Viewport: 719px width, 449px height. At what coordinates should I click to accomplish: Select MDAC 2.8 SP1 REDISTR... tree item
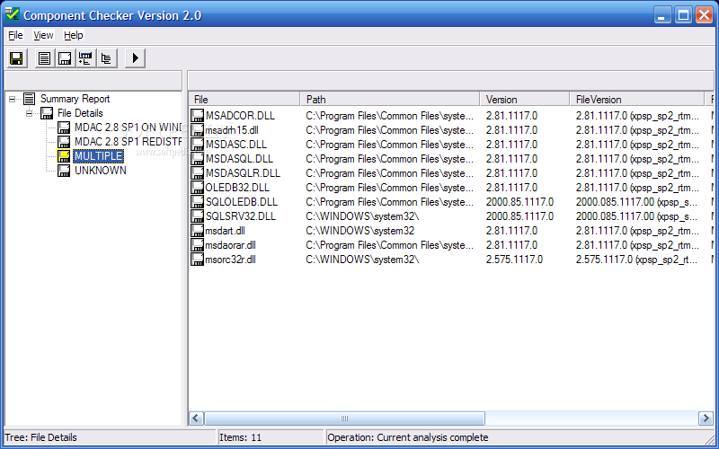[128, 142]
